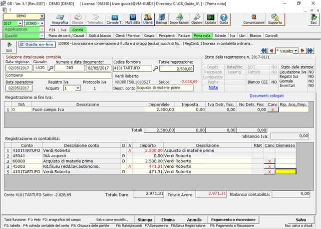Go to the next registration record
Viewport: 321px width, 229px height.
(x=302, y=51)
